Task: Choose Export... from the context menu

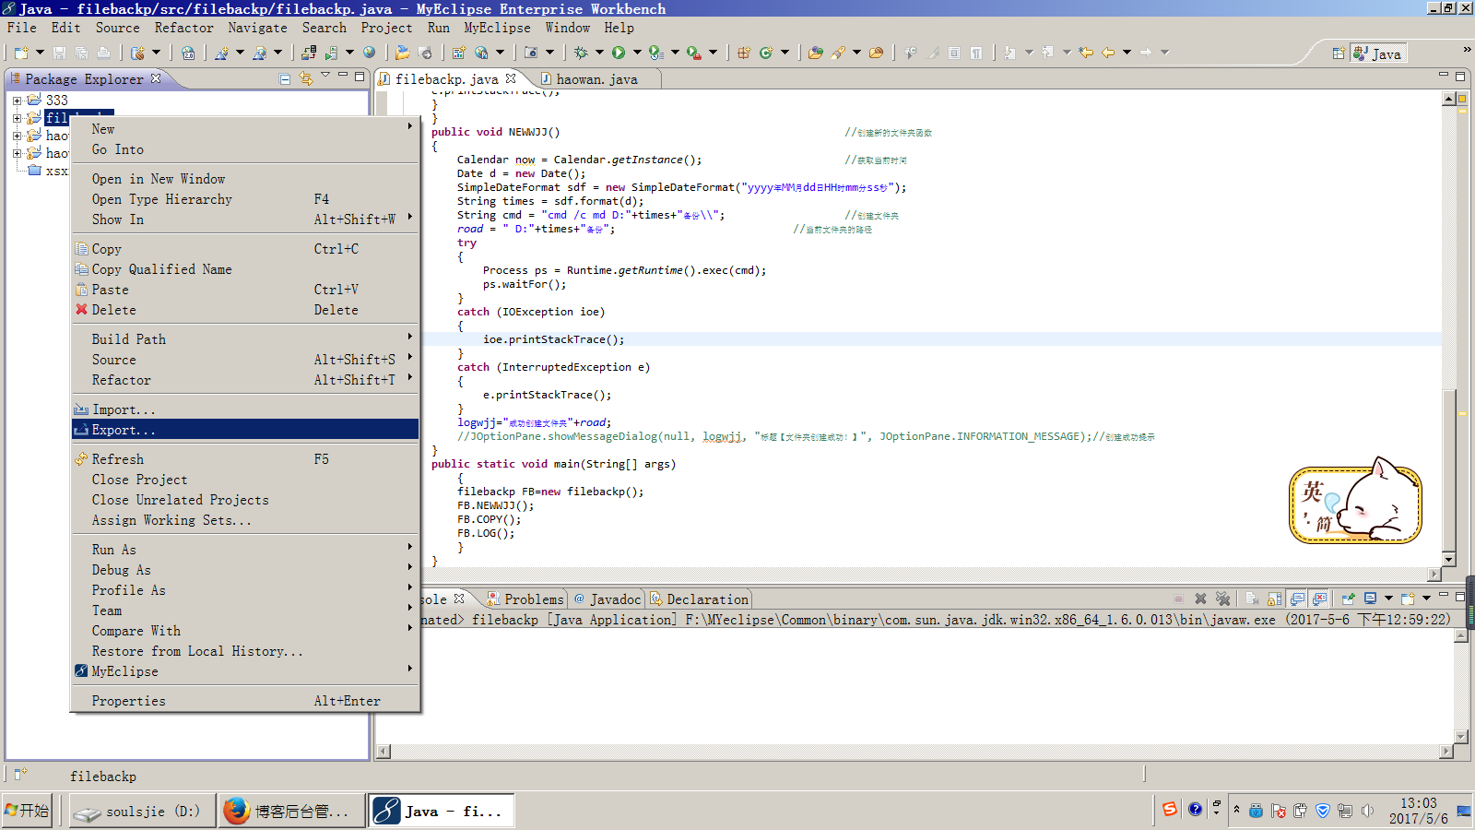Action: pyautogui.click(x=245, y=430)
